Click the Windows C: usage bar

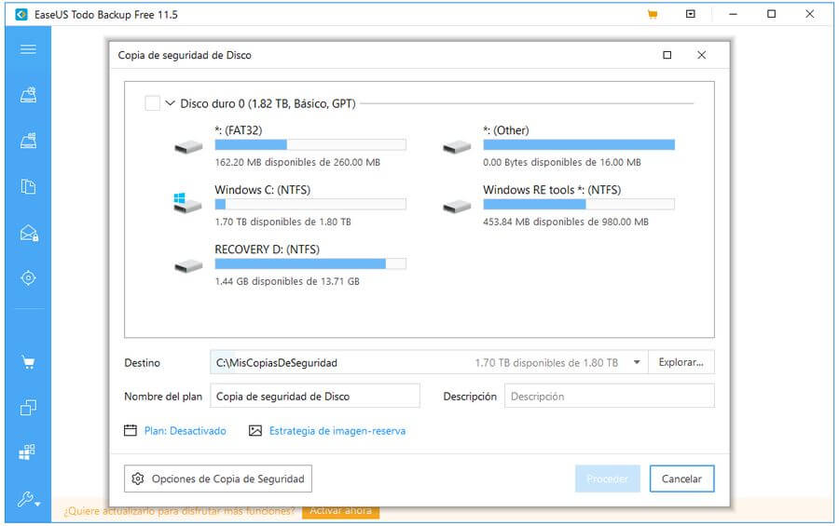click(310, 204)
